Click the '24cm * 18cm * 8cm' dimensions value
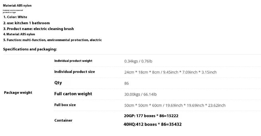This screenshot has height=136, width=261. tap(170, 72)
